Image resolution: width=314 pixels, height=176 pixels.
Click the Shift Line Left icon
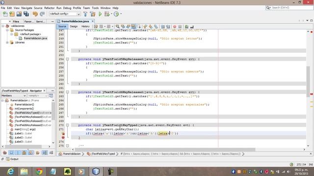coord(162,26)
